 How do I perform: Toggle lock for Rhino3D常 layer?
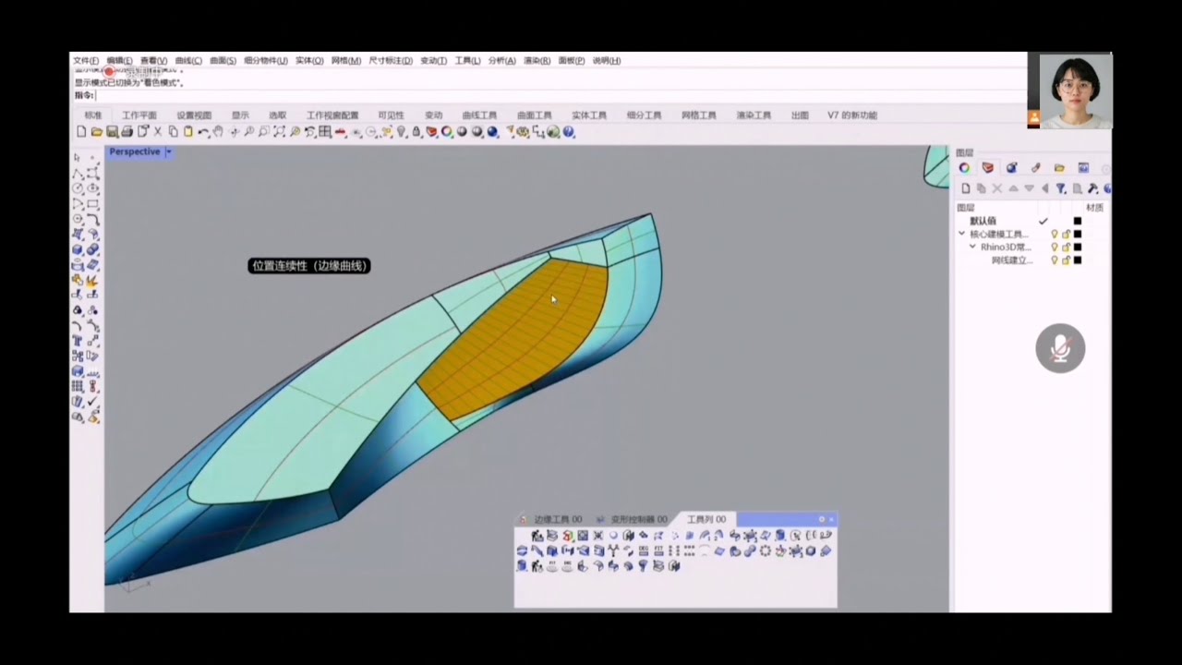point(1066,248)
